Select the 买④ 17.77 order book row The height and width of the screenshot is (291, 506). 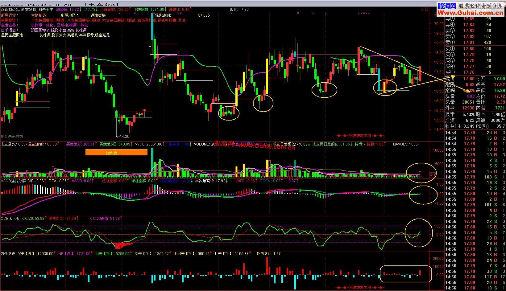click(475, 66)
